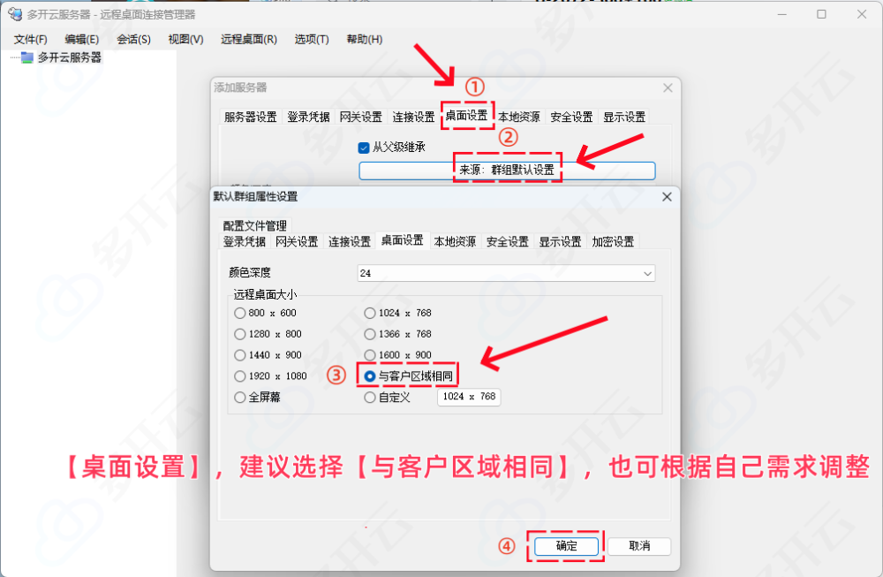Open the 选项(T) menu
This screenshot has width=883, height=577.
click(x=312, y=40)
